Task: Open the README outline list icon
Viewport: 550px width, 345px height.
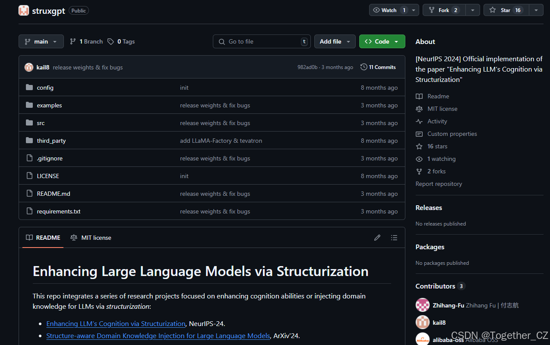Action: coord(394,238)
